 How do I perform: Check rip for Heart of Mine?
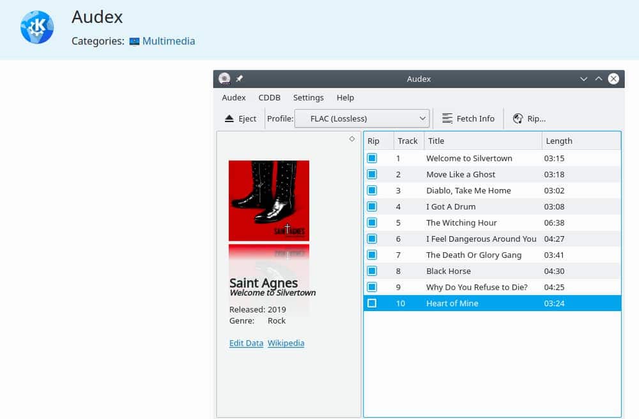(x=372, y=303)
